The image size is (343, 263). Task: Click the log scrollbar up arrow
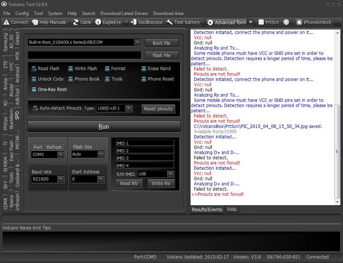(x=337, y=32)
